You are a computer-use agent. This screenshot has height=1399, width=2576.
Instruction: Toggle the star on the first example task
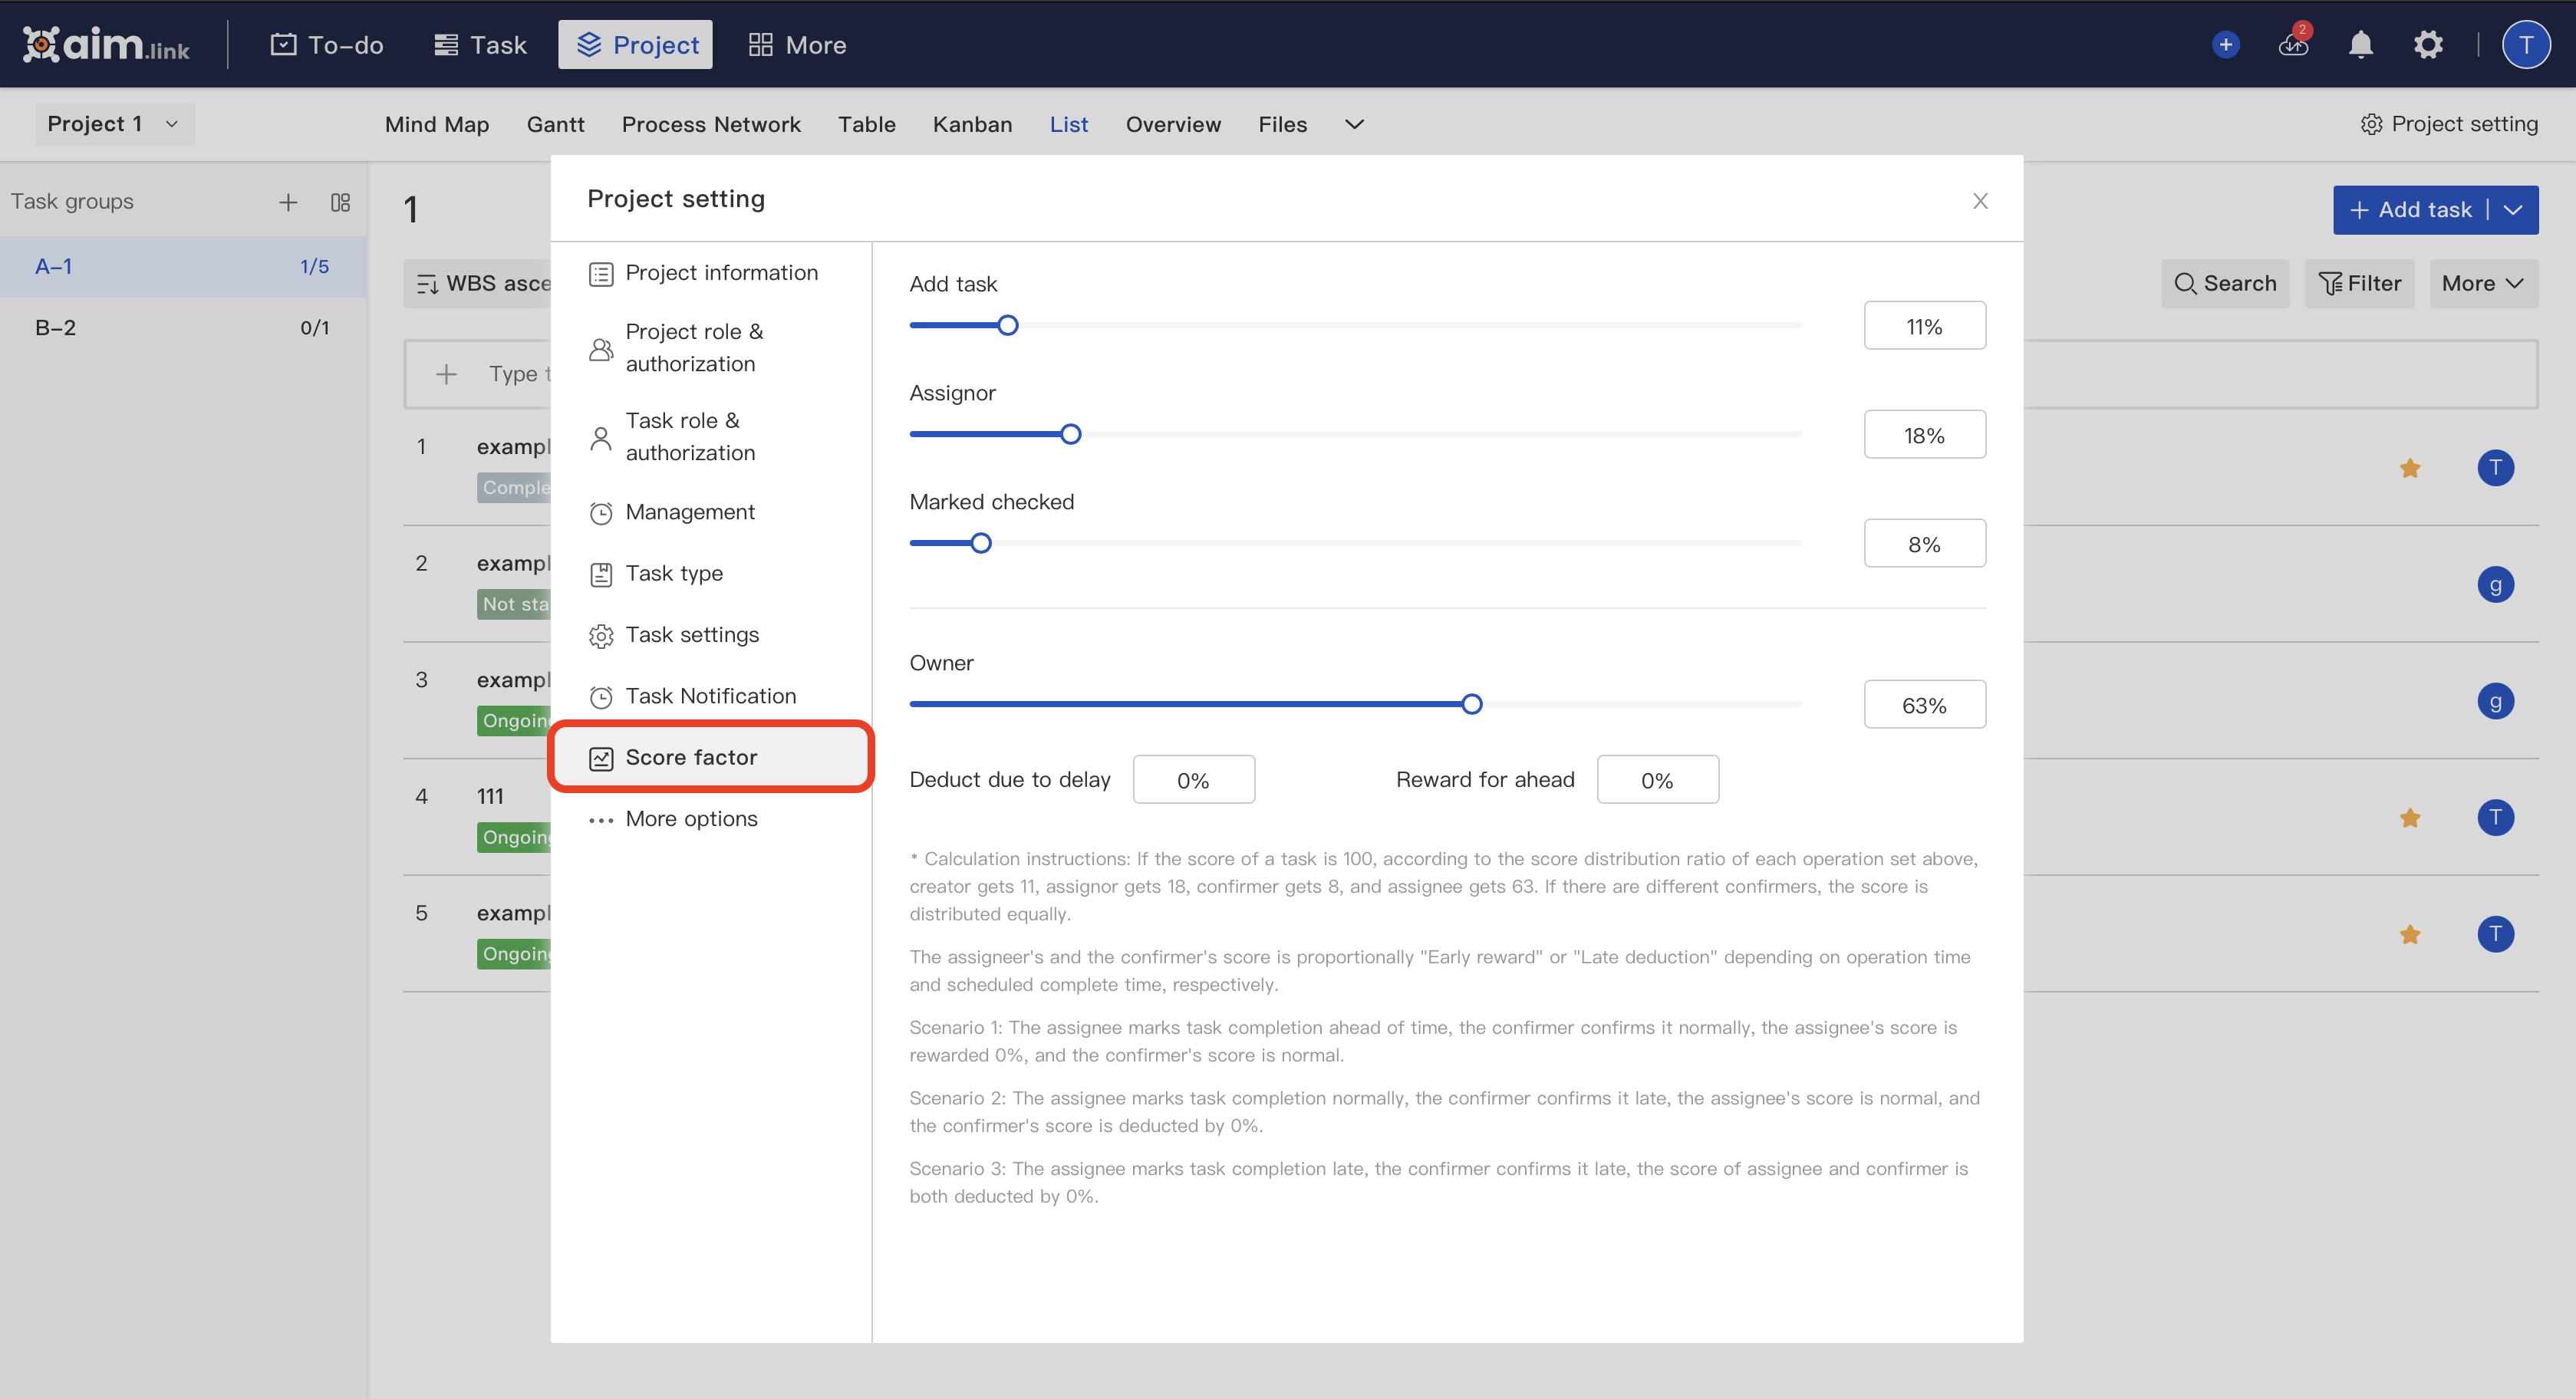click(x=2410, y=468)
